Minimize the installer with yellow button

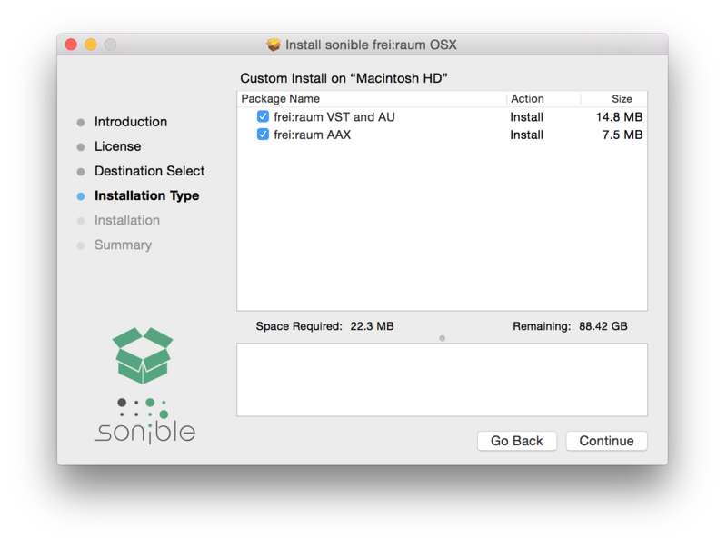click(x=91, y=45)
